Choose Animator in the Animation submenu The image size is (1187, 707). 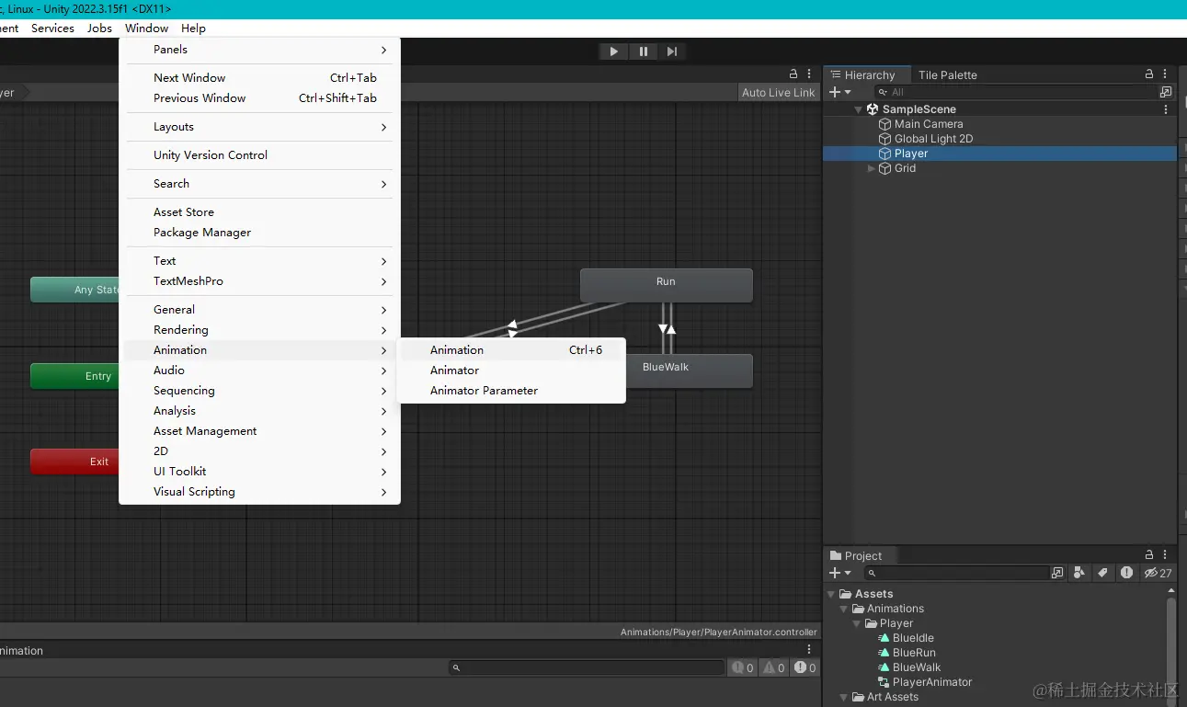pos(511,371)
